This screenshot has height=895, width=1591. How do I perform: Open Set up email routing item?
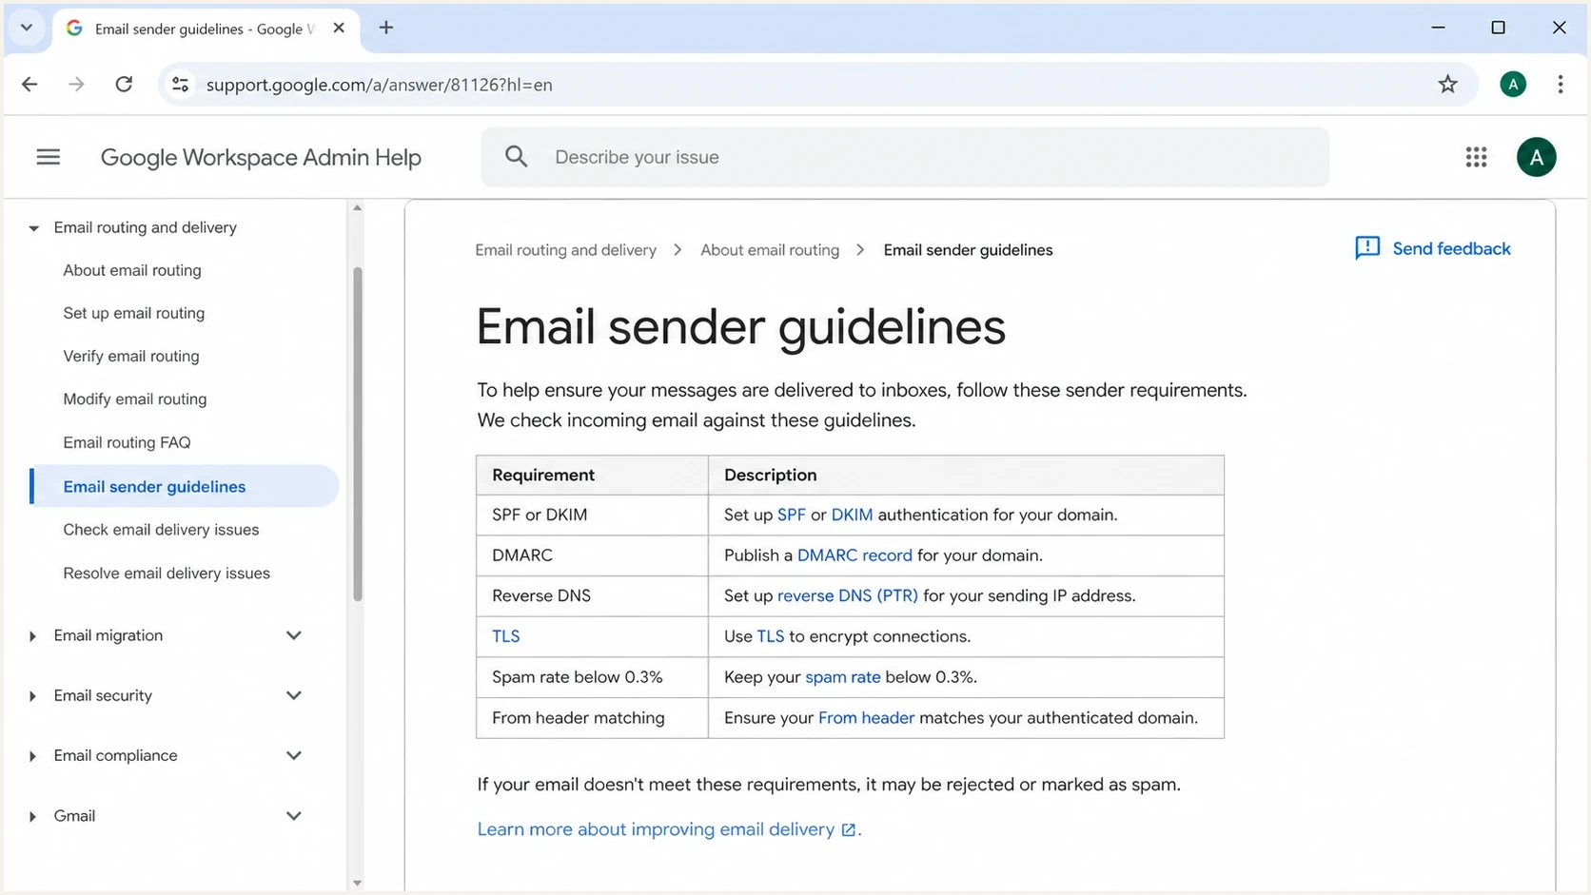click(x=134, y=313)
